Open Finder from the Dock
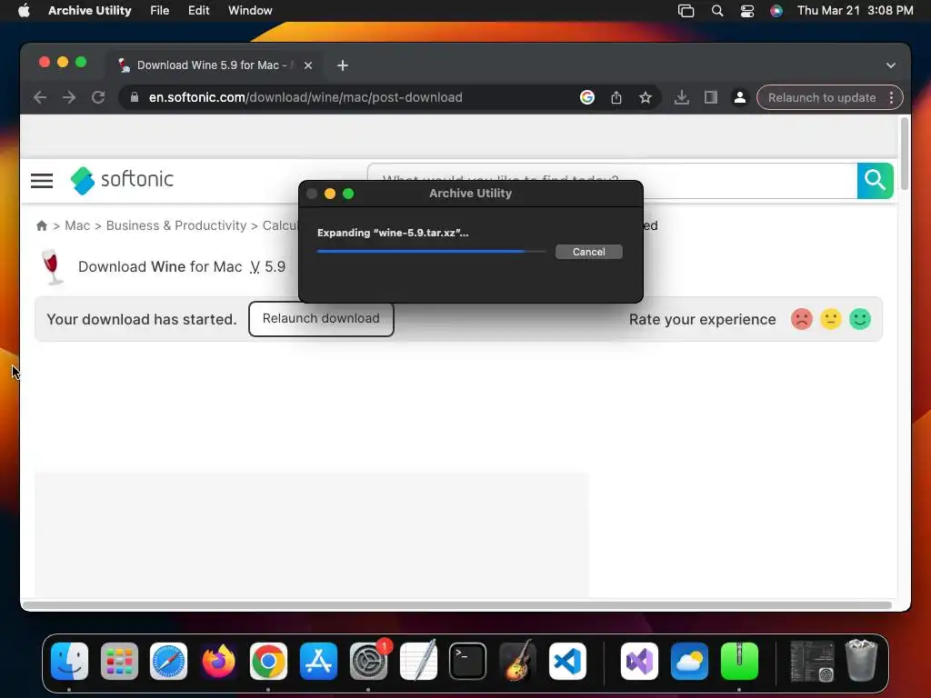 (69, 662)
